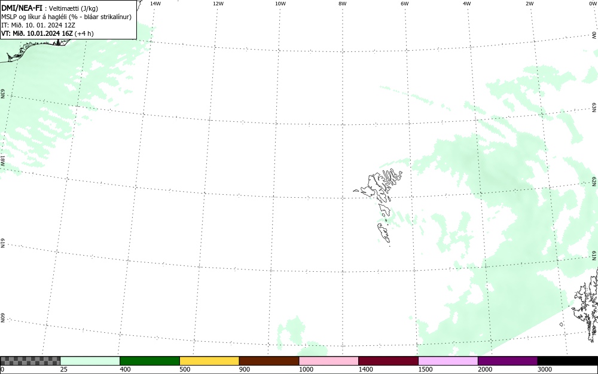The height and width of the screenshot is (374, 598).
Task: Click the 2W longitude label
Action: (x=529, y=4)
